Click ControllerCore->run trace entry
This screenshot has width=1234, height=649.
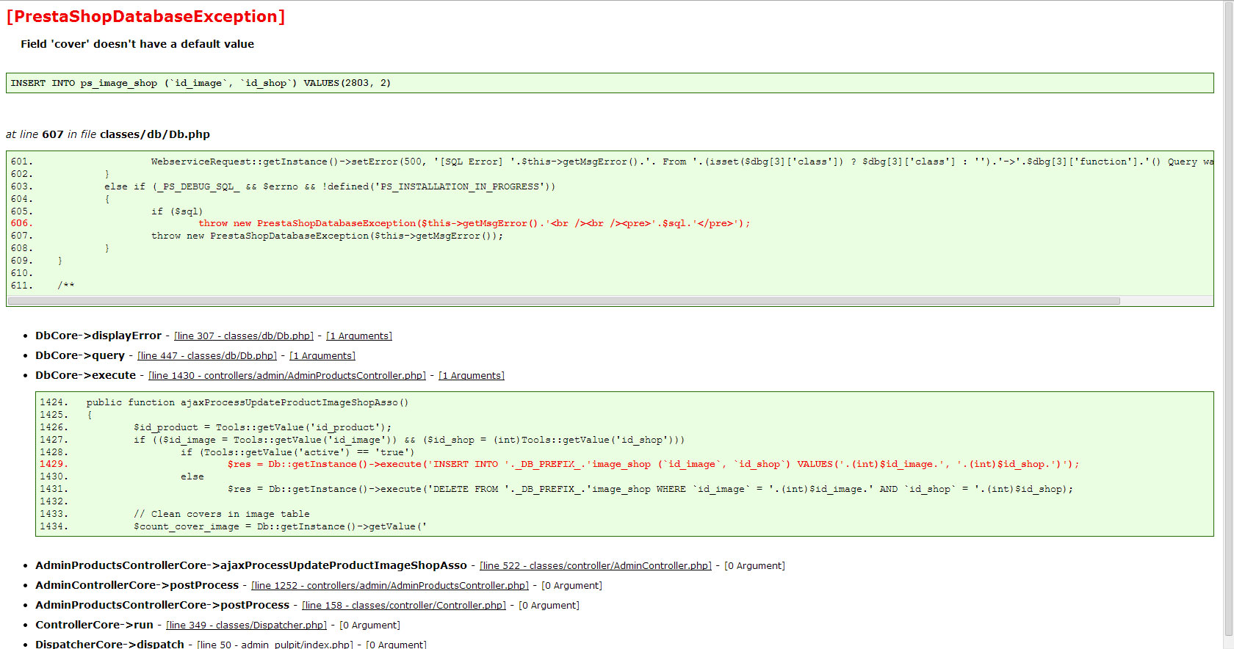click(94, 625)
